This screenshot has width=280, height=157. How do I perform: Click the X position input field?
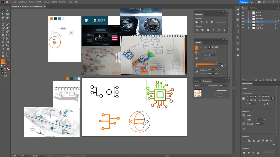click(x=252, y=96)
